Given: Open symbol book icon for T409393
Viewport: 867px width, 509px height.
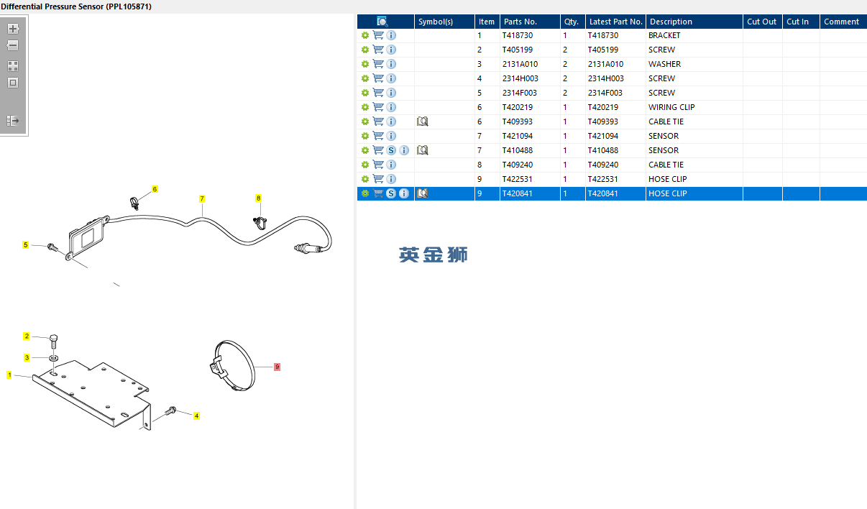Looking at the screenshot, I should pyautogui.click(x=423, y=121).
